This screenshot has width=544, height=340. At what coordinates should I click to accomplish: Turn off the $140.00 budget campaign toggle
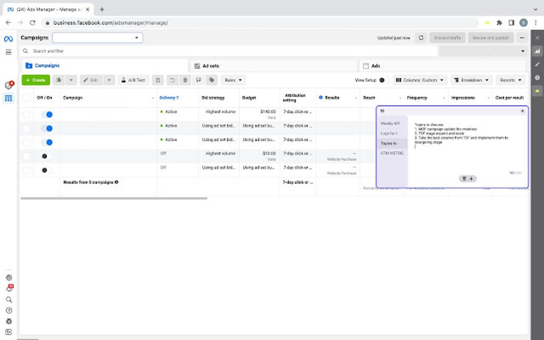(x=47, y=115)
